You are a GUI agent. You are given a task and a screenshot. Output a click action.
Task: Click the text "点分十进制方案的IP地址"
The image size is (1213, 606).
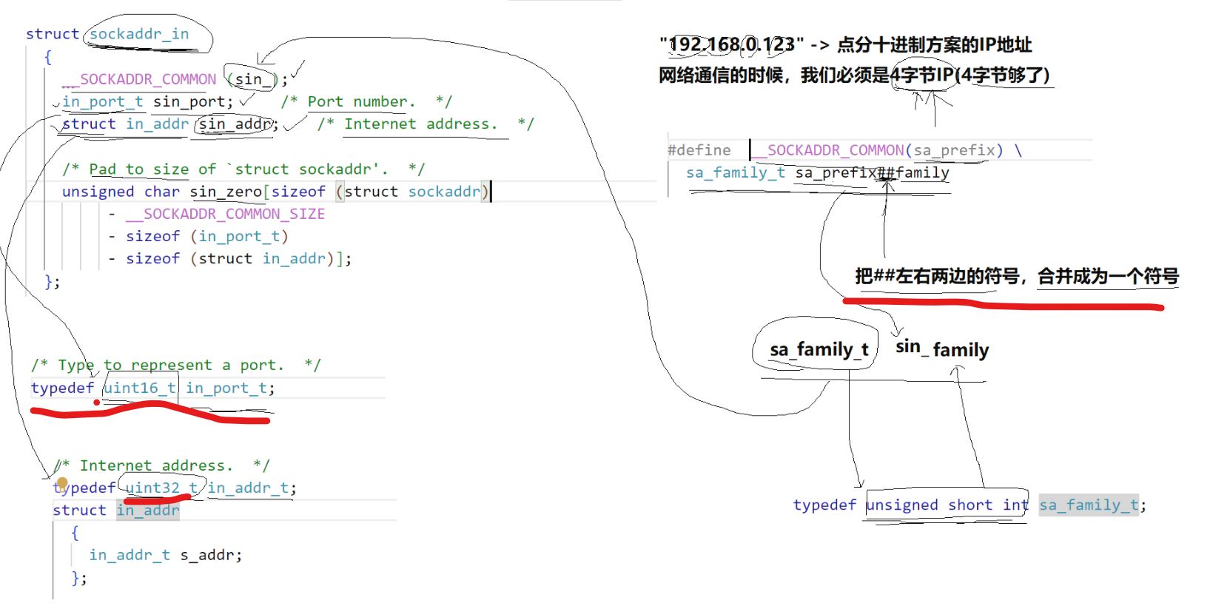click(x=934, y=45)
